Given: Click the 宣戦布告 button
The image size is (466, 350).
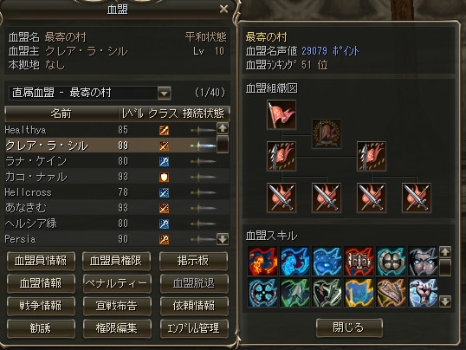Looking at the screenshot, I should (117, 306).
